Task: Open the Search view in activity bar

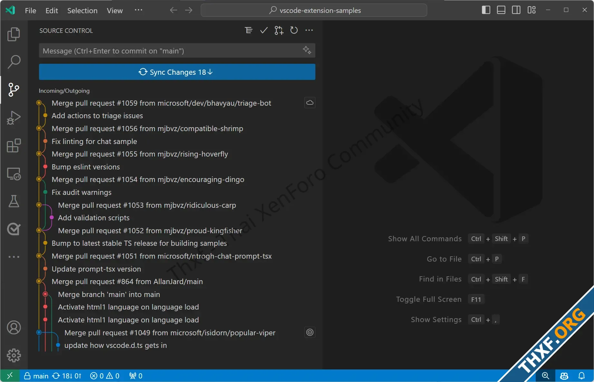Action: point(14,62)
